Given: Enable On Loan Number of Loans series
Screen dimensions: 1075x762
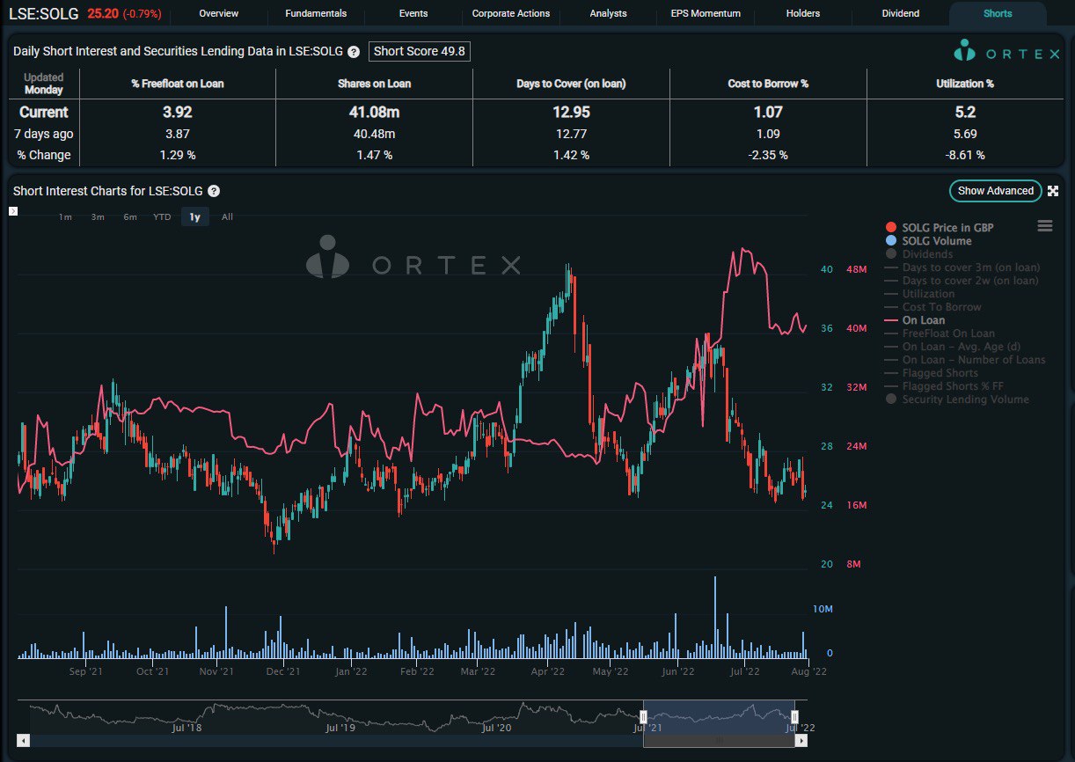Looking at the screenshot, I should pos(965,360).
